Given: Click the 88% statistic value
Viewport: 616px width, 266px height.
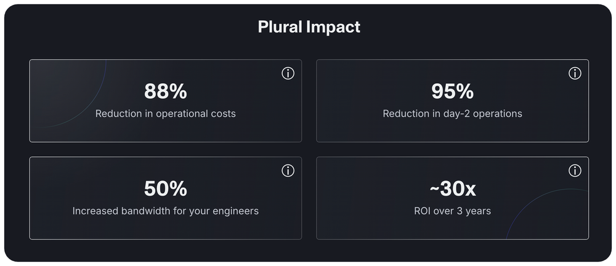Looking at the screenshot, I should point(165,92).
